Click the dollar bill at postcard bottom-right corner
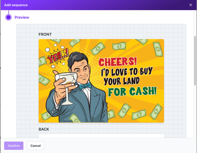Screen dimensions: 197x153 pos(156,112)
